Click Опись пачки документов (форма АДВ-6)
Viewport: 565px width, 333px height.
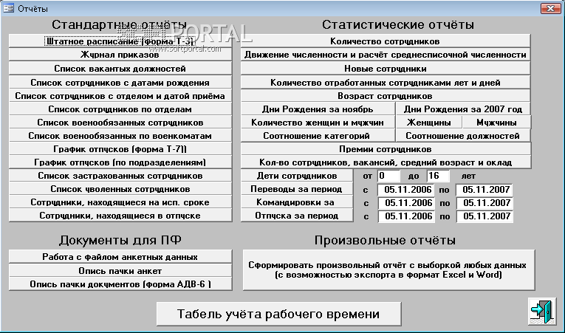click(x=120, y=284)
